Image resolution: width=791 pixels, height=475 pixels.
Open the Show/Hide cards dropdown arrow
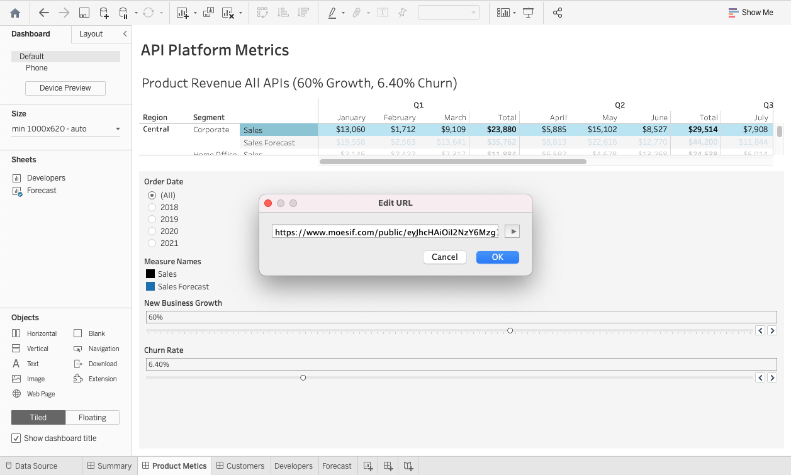point(515,13)
